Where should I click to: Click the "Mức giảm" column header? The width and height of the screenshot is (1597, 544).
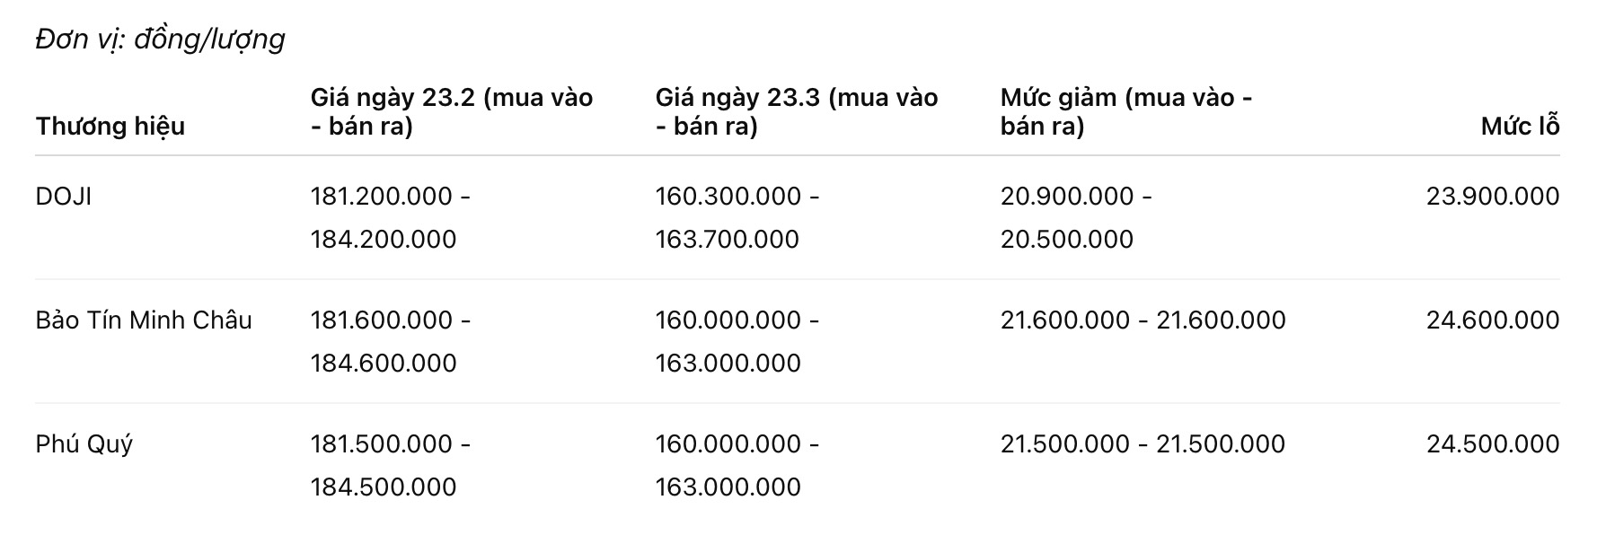(1125, 111)
